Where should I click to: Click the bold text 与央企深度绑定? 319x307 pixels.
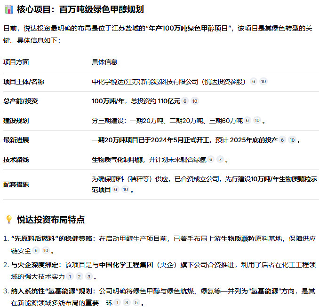point(35,265)
